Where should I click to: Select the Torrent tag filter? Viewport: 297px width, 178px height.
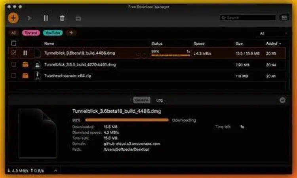tap(31, 33)
